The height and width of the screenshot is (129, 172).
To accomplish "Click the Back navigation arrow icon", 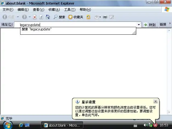I will [5, 17].
